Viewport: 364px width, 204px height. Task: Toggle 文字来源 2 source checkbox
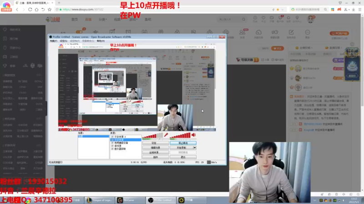click(x=112, y=137)
